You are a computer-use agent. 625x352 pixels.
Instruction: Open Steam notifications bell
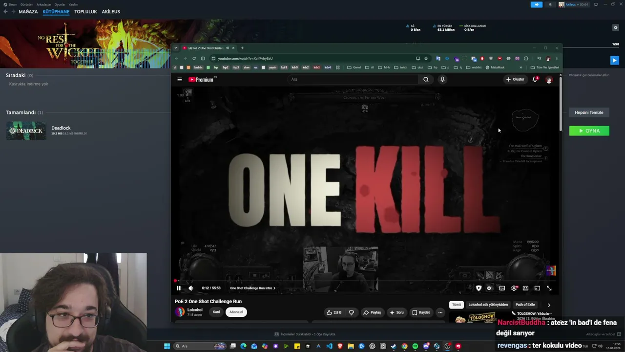(550, 4)
